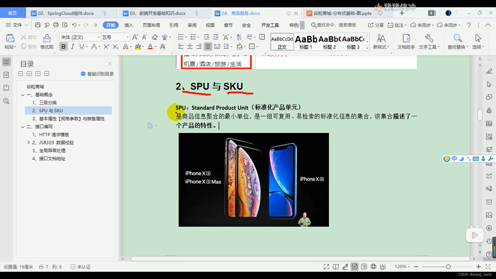Open the font color dropdown arrow
This screenshot has width=496, height=279.
click(x=156, y=47)
